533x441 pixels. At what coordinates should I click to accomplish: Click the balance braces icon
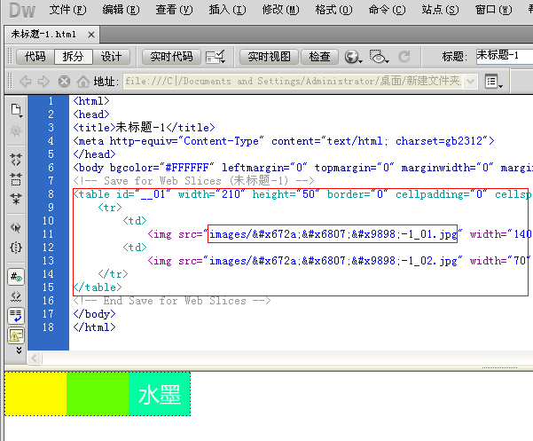click(16, 248)
